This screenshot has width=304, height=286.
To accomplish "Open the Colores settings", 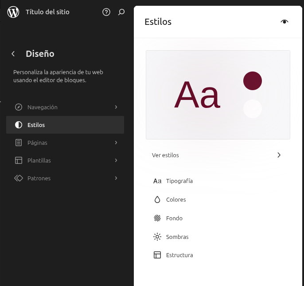I will 175,199.
